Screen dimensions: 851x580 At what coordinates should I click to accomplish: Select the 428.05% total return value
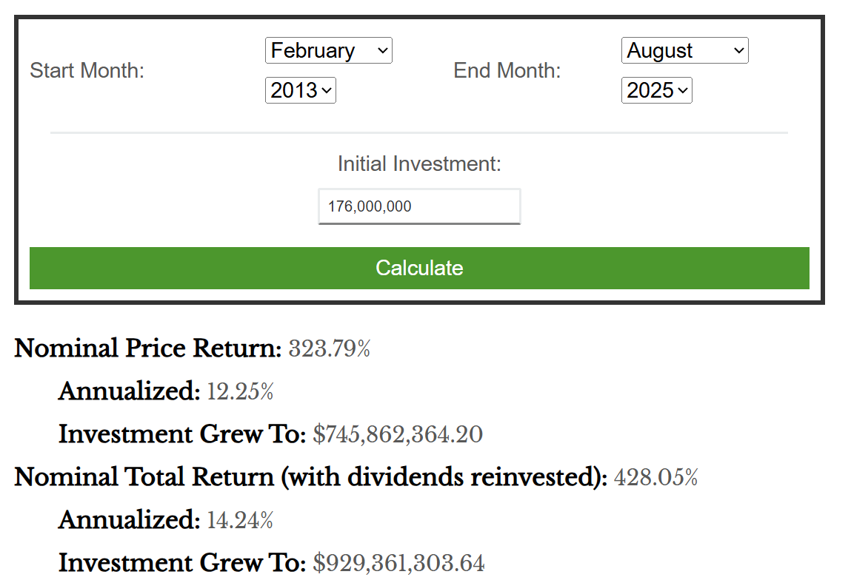655,478
